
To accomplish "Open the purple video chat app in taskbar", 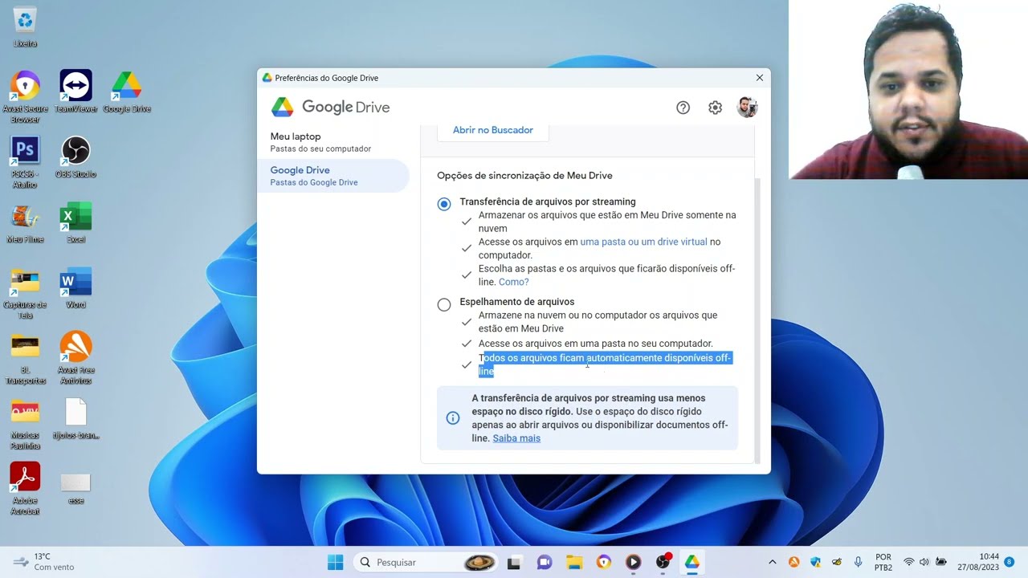I will coord(545,562).
